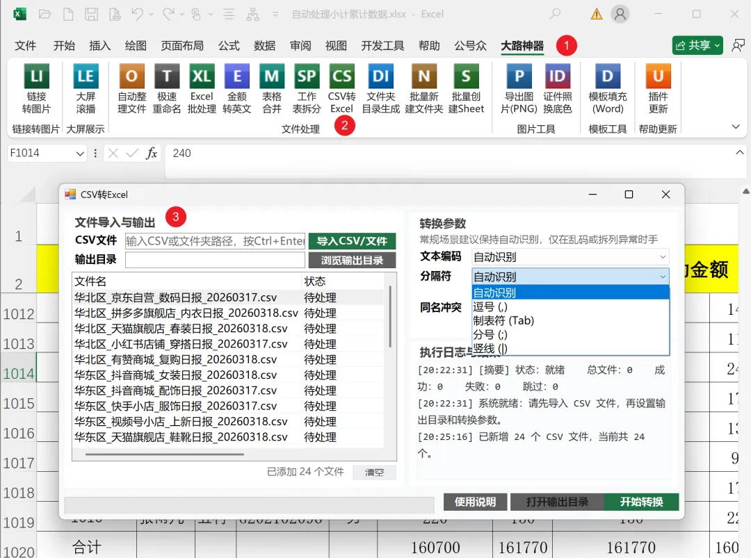
Task: Click the green 共享 share button
Action: [x=697, y=45]
